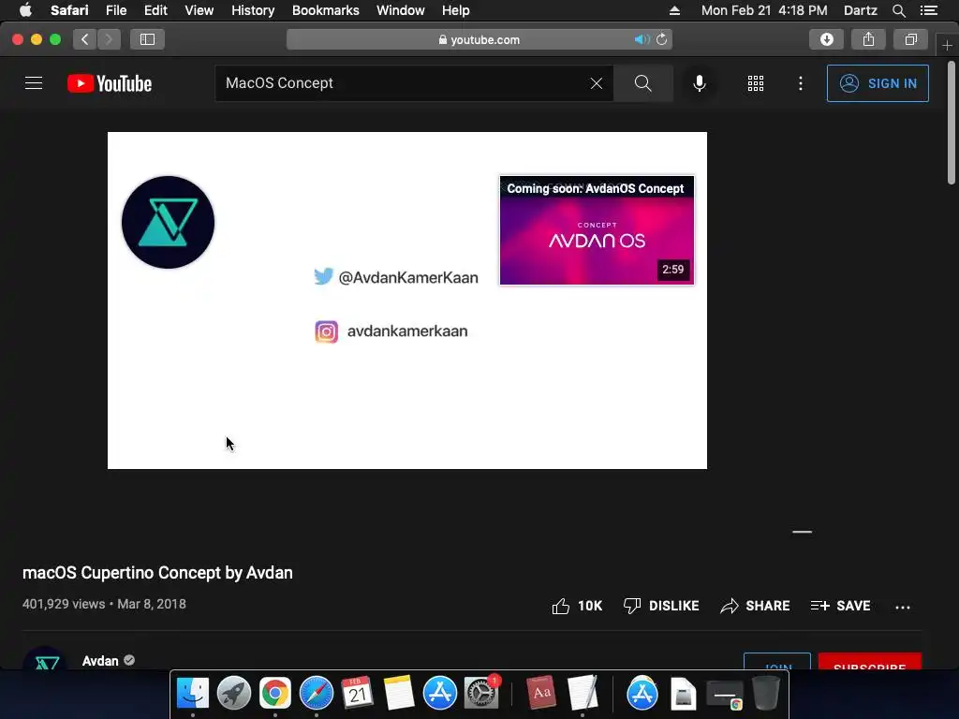Open System Preferences gear in Dock

coord(481,693)
